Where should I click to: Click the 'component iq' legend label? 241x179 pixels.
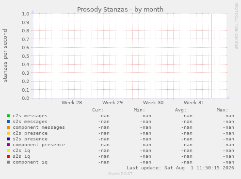pos(30,162)
